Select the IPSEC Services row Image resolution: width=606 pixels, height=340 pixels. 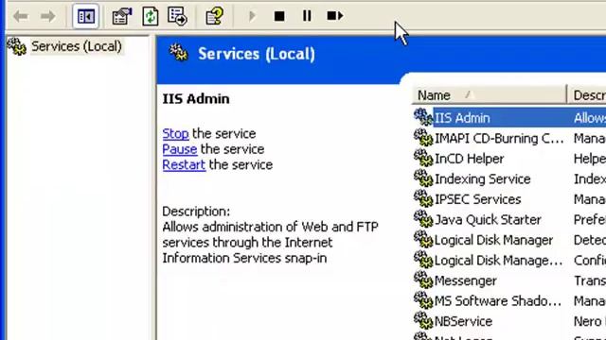point(509,199)
